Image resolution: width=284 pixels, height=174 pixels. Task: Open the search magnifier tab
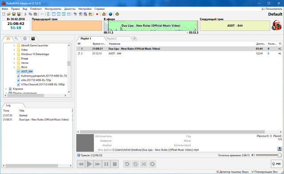tap(16, 39)
